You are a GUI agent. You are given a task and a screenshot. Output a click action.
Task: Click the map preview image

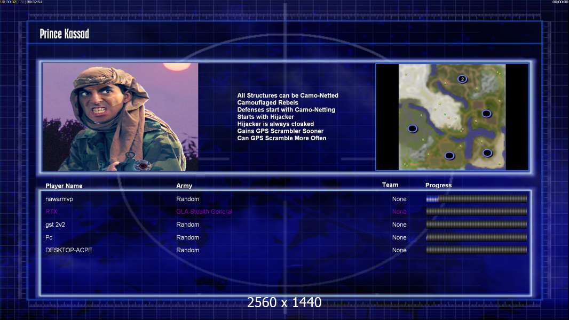(452, 117)
